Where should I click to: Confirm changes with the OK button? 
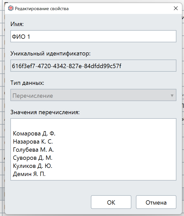(111, 202)
